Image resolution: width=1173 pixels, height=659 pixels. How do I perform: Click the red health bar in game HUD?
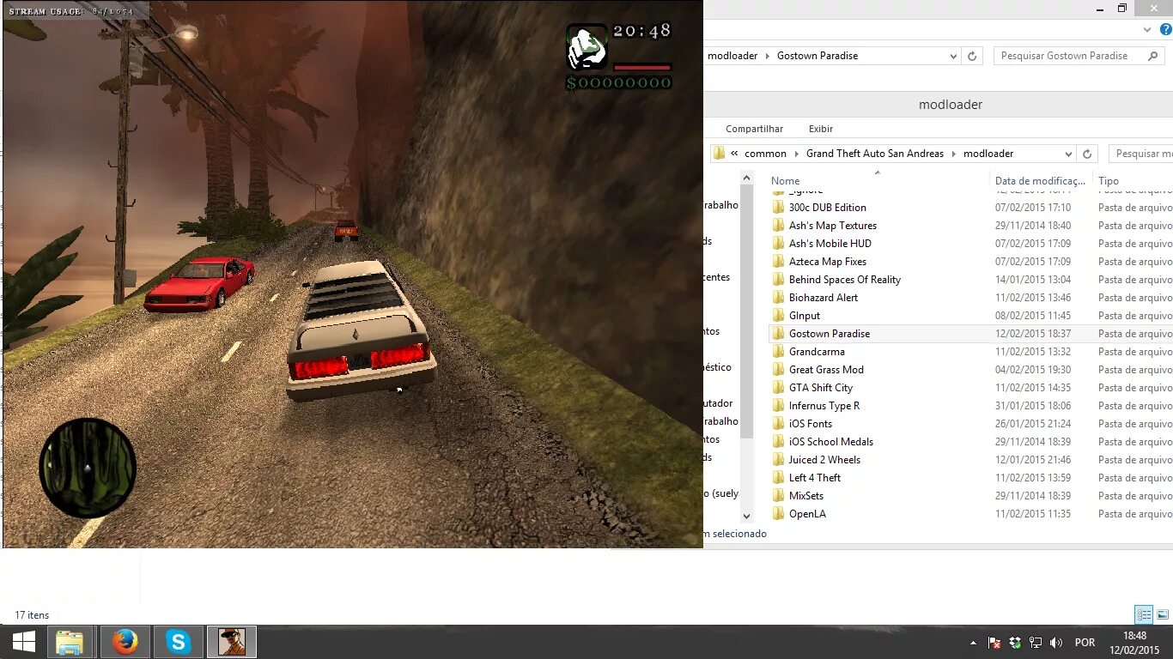[x=642, y=66]
